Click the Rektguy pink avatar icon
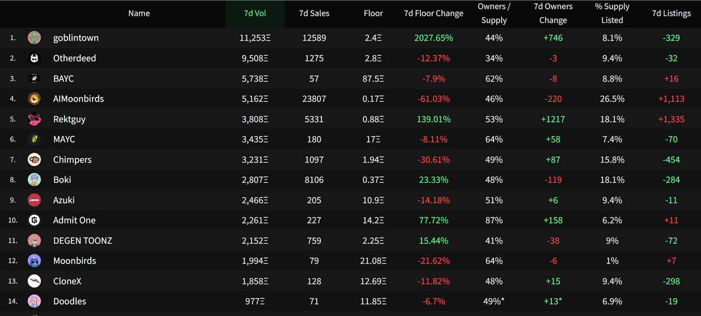Image resolution: width=701 pixels, height=316 pixels. [35, 119]
